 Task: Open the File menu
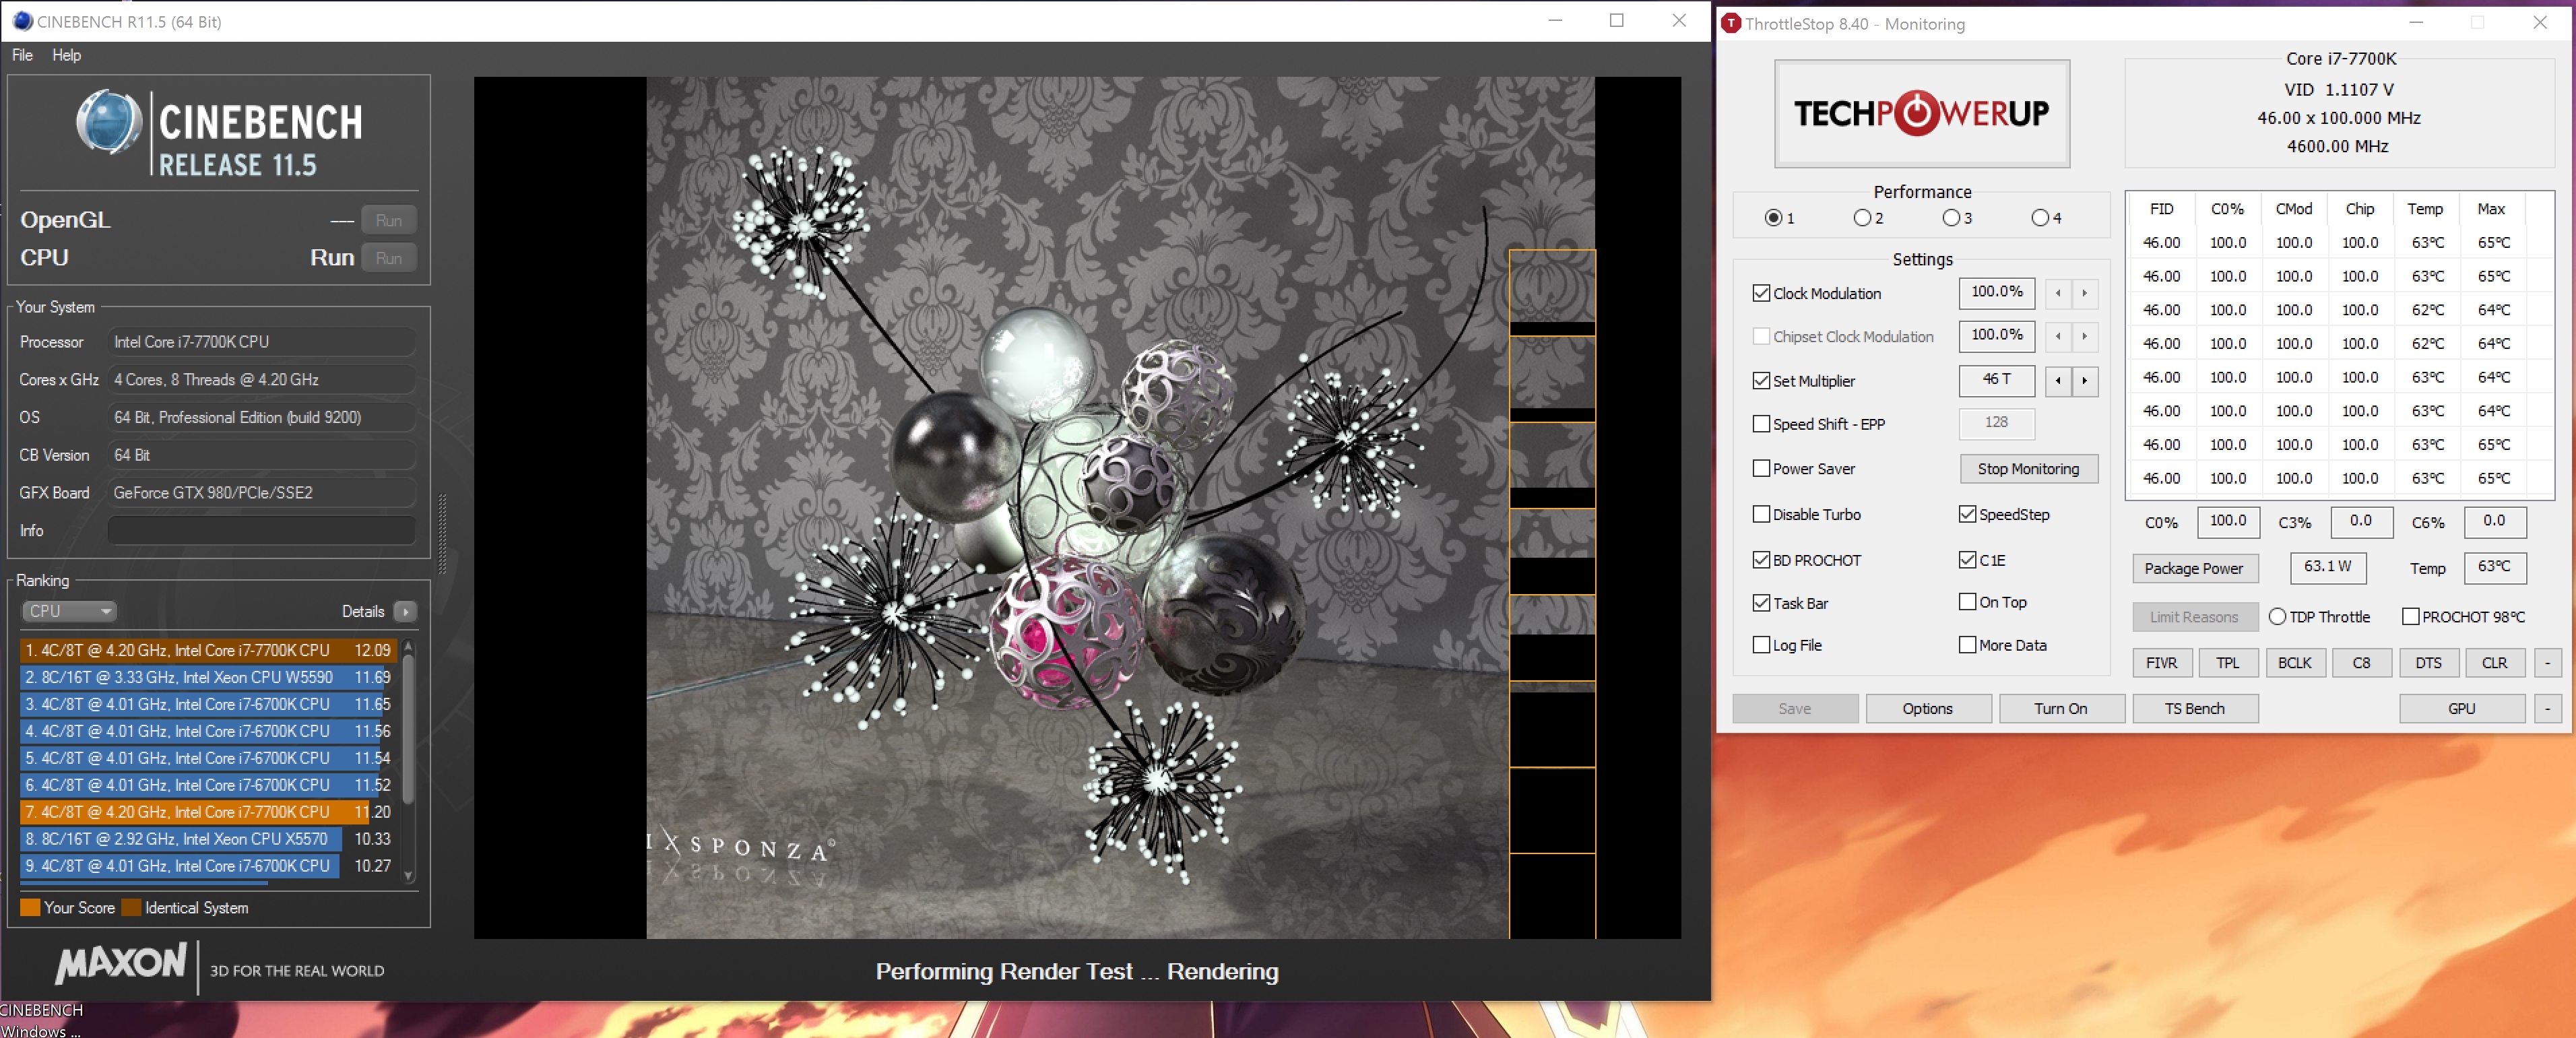click(x=22, y=55)
